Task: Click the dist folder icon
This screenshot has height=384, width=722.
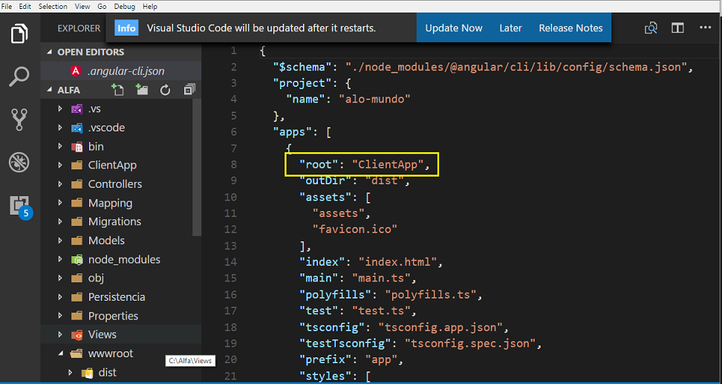Action: [x=87, y=373]
